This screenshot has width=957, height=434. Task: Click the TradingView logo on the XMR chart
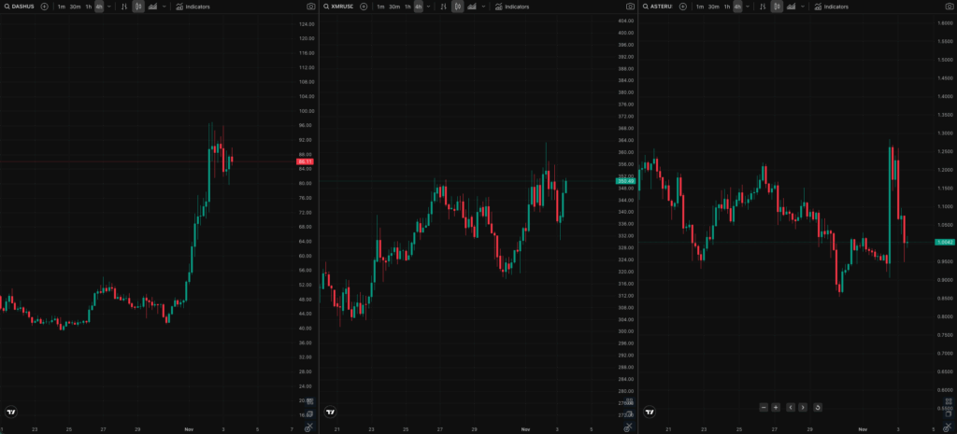330,412
